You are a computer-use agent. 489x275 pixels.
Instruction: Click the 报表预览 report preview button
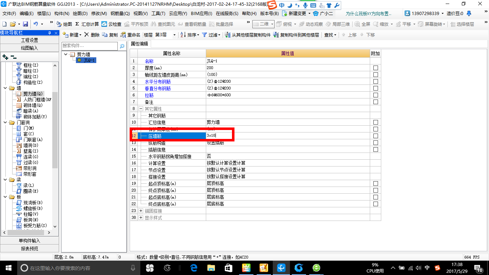coord(29,248)
